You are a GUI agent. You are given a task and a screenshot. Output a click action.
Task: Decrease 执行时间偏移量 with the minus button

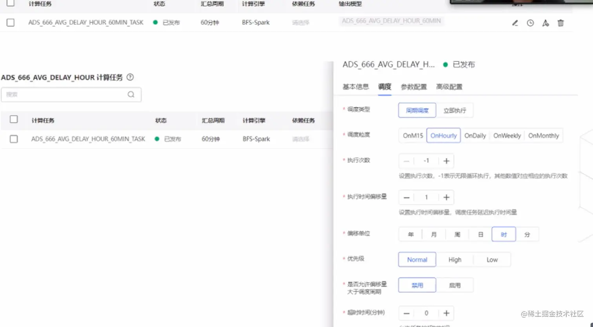point(406,197)
